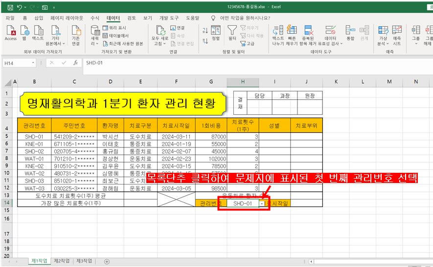Screen dimensions: 433x267
Task: Click the Access data import icon
Action: tap(10, 33)
